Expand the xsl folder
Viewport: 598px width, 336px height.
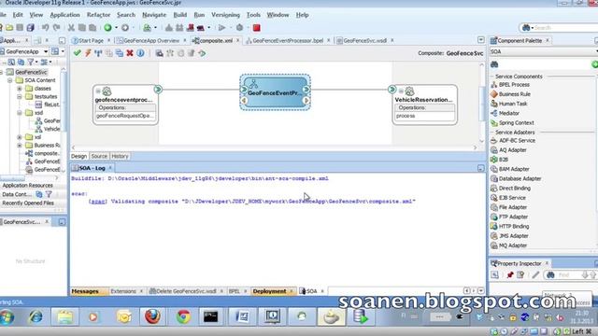[x=20, y=137]
